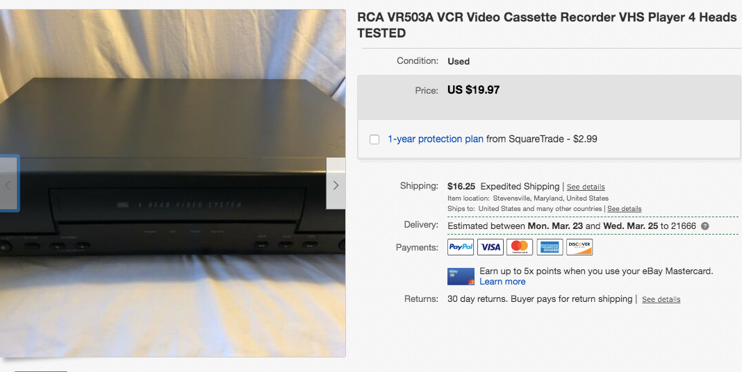This screenshot has height=372, width=742.
Task: Click the US $19.97 price text
Action: point(473,90)
